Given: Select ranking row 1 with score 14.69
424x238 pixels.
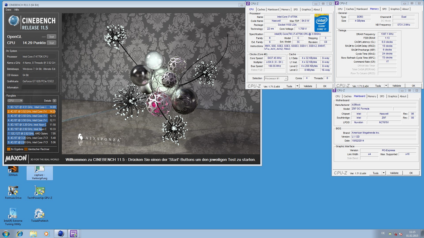Looking at the screenshot, I should pos(32,107).
